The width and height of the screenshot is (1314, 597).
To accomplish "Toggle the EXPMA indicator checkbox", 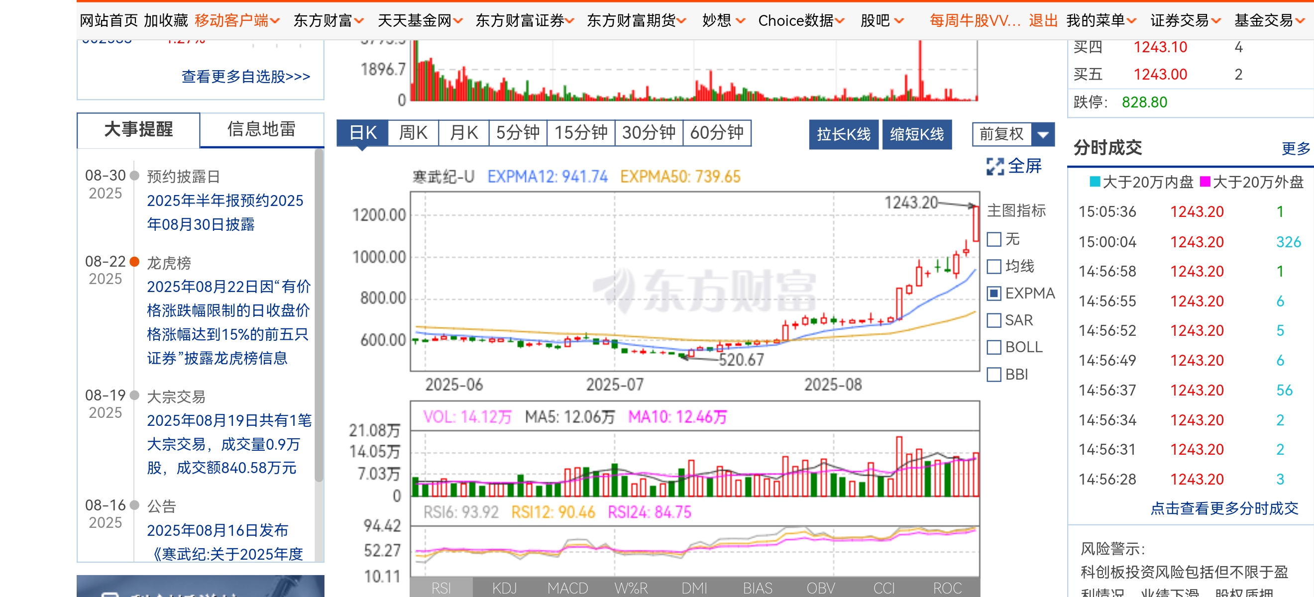I will (993, 293).
